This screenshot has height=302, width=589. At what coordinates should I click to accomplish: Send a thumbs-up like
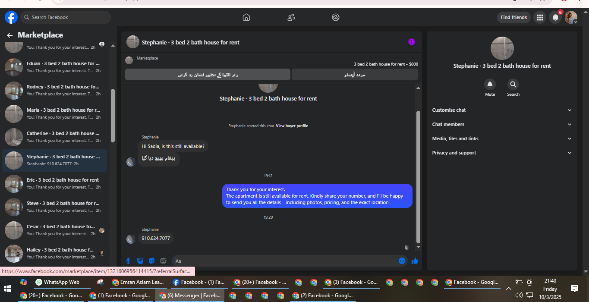[415, 261]
